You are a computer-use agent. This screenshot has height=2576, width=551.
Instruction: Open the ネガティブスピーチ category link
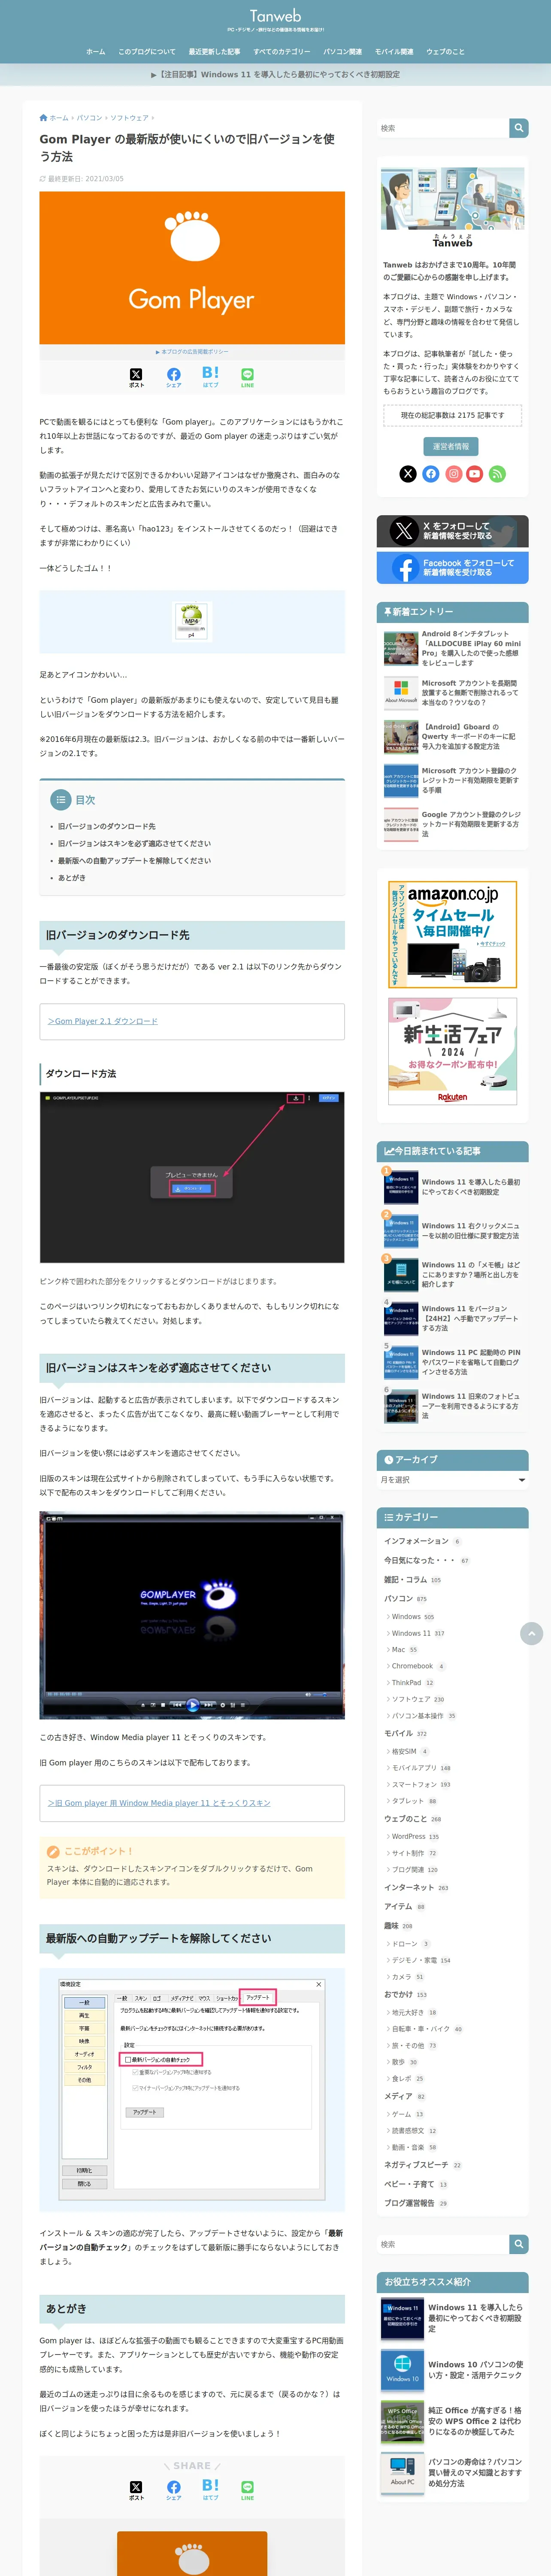[x=416, y=2165]
